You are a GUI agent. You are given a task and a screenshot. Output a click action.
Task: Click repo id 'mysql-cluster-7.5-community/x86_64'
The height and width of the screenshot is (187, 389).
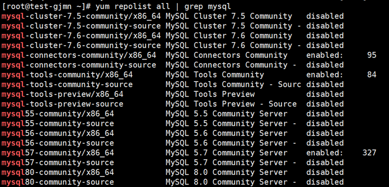(x=81, y=17)
